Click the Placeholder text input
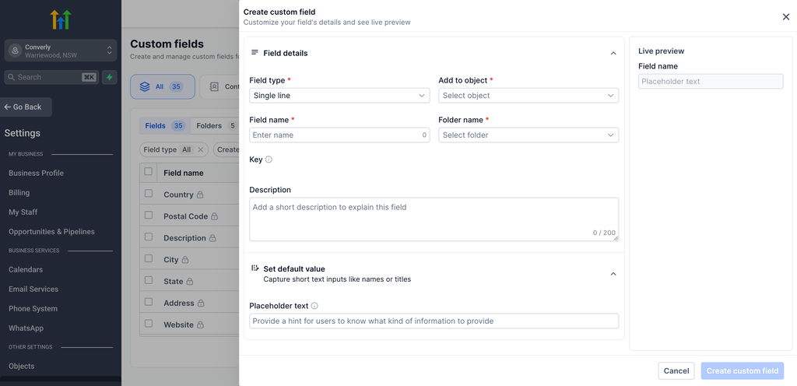Viewport: 797px width, 386px height. coord(434,321)
